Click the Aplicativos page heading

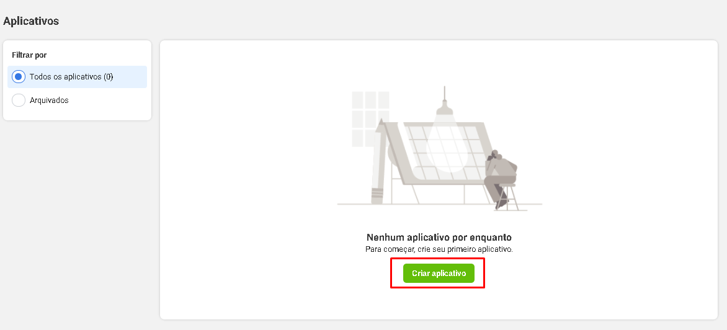click(31, 21)
